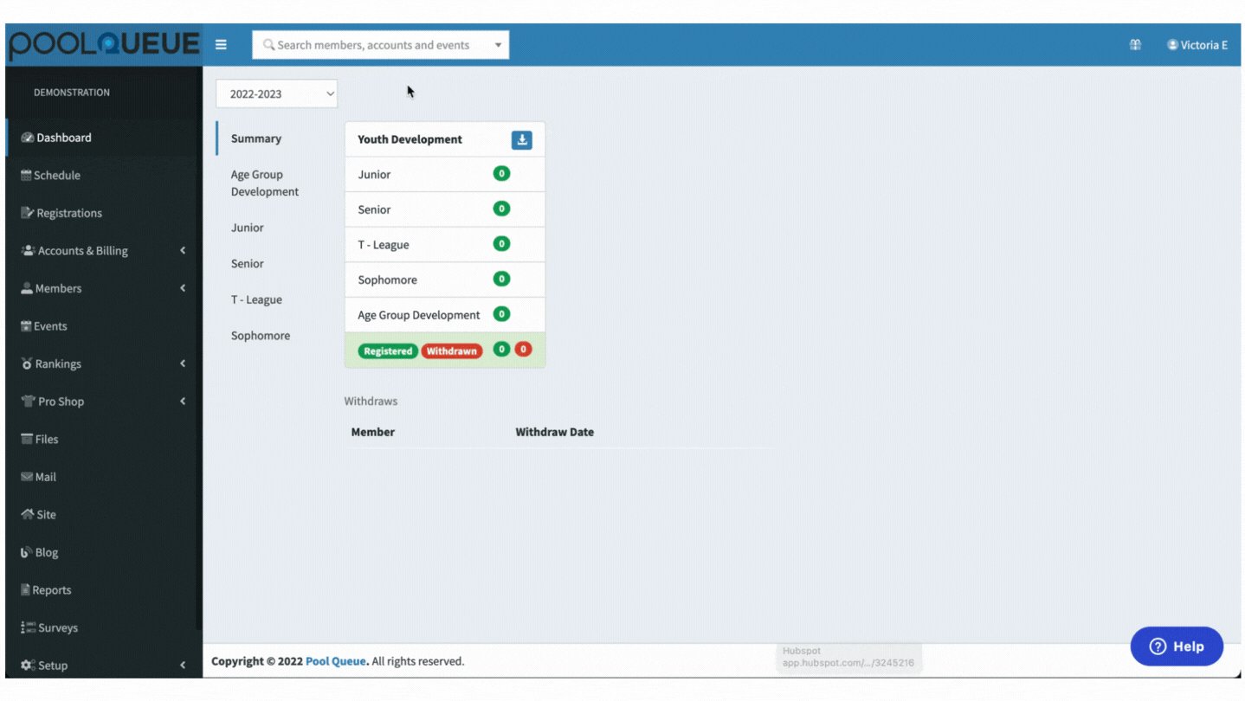Click the Pool Queue logo
The width and height of the screenshot is (1245, 701).
pos(104,45)
